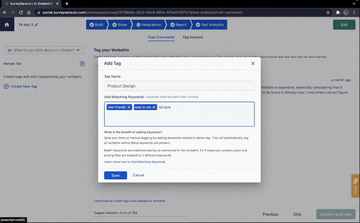
Task: Click the bookmark star in the address bar
Action: click(x=328, y=13)
